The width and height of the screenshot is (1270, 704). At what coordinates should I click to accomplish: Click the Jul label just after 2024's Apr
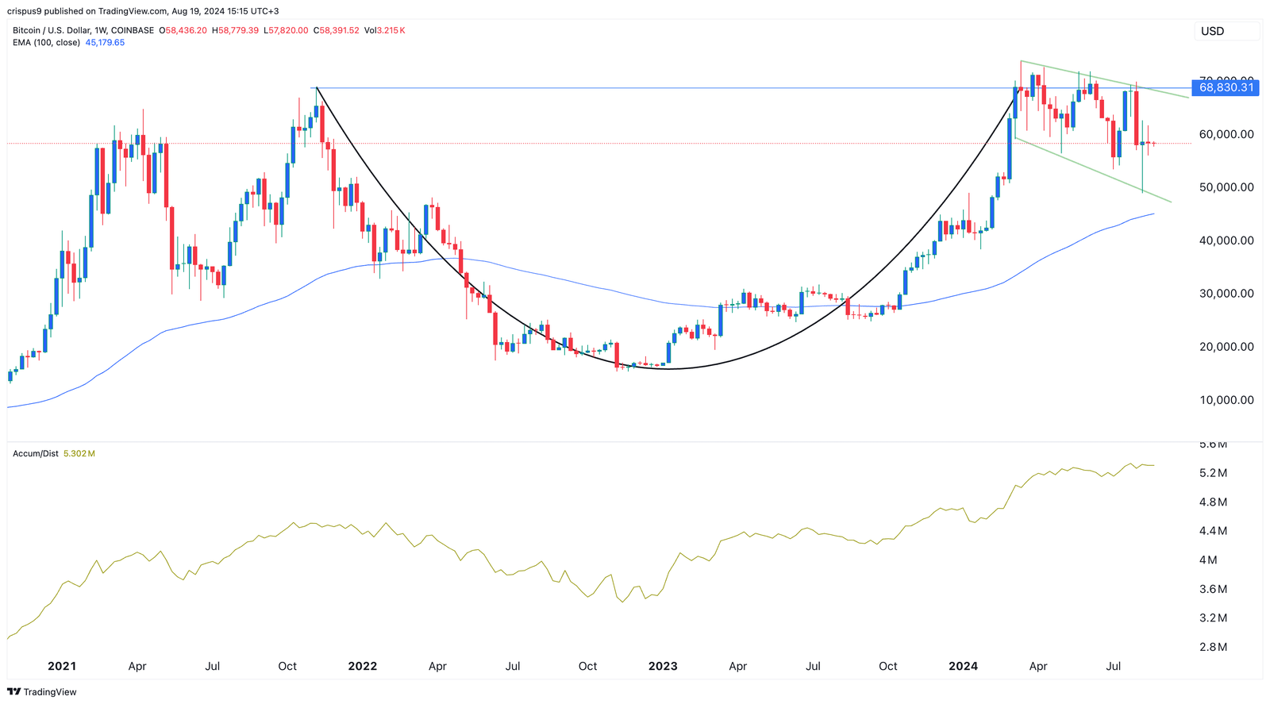pyautogui.click(x=1114, y=666)
